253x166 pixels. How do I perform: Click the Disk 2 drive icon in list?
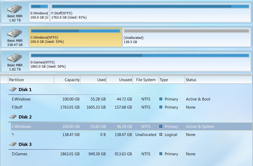13,117
